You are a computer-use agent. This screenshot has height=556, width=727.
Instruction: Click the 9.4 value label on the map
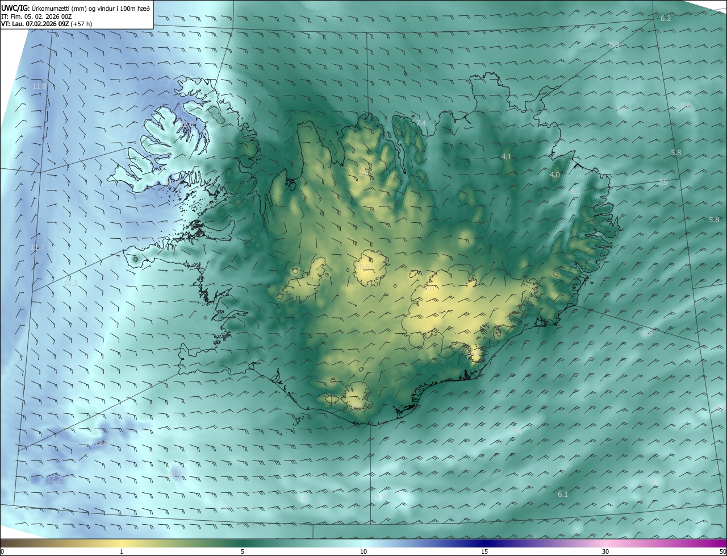[302, 499]
